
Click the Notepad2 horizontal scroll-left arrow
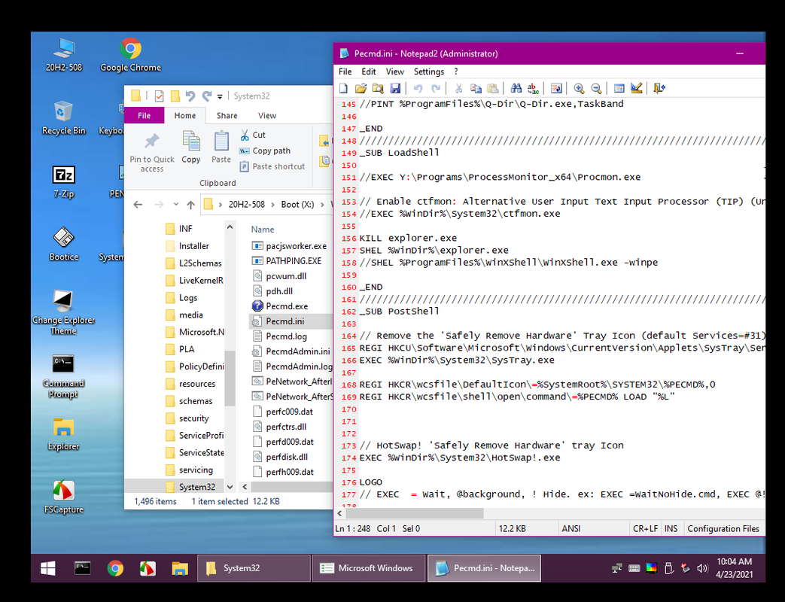340,513
